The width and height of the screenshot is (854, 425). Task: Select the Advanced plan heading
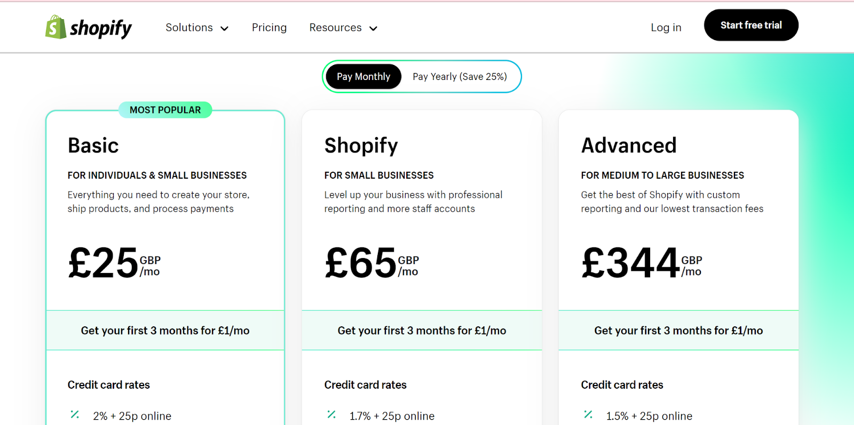click(x=629, y=145)
